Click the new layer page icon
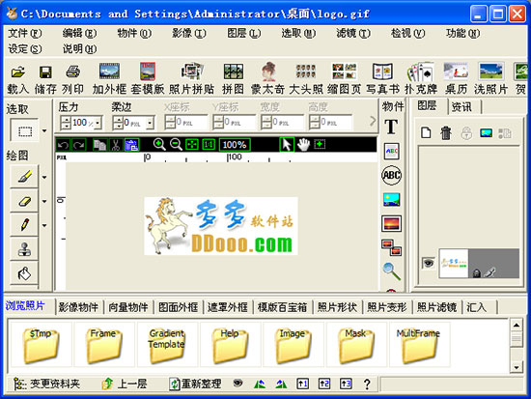Viewport: 531px width, 399px height. point(426,132)
